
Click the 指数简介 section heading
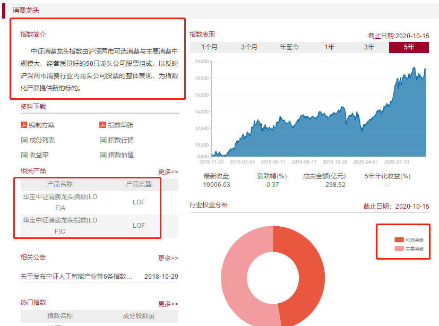(x=33, y=35)
